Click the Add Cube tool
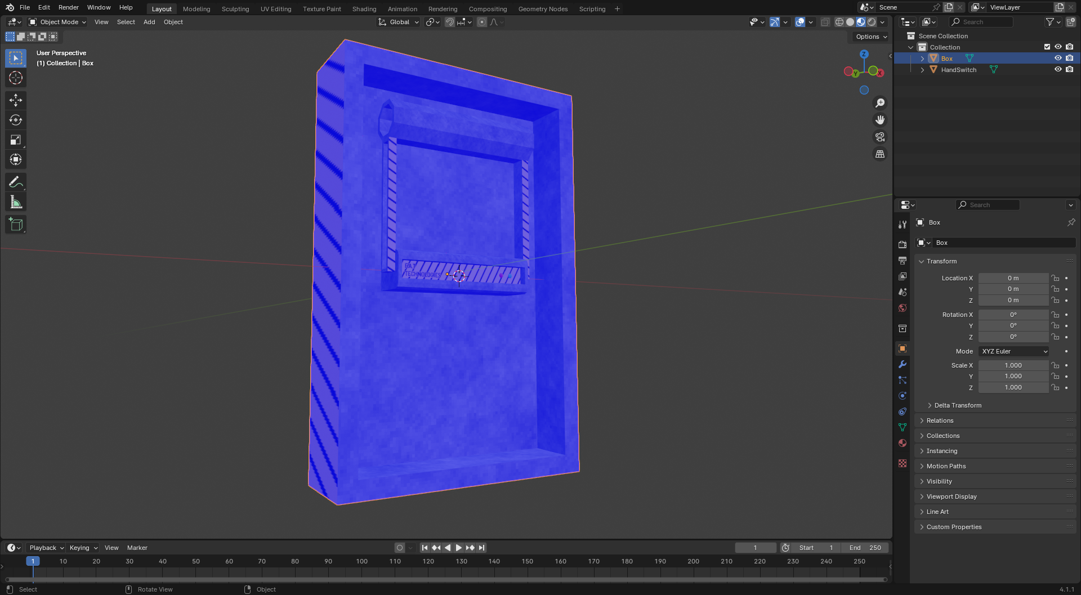Viewport: 1081px width, 595px height. tap(16, 225)
